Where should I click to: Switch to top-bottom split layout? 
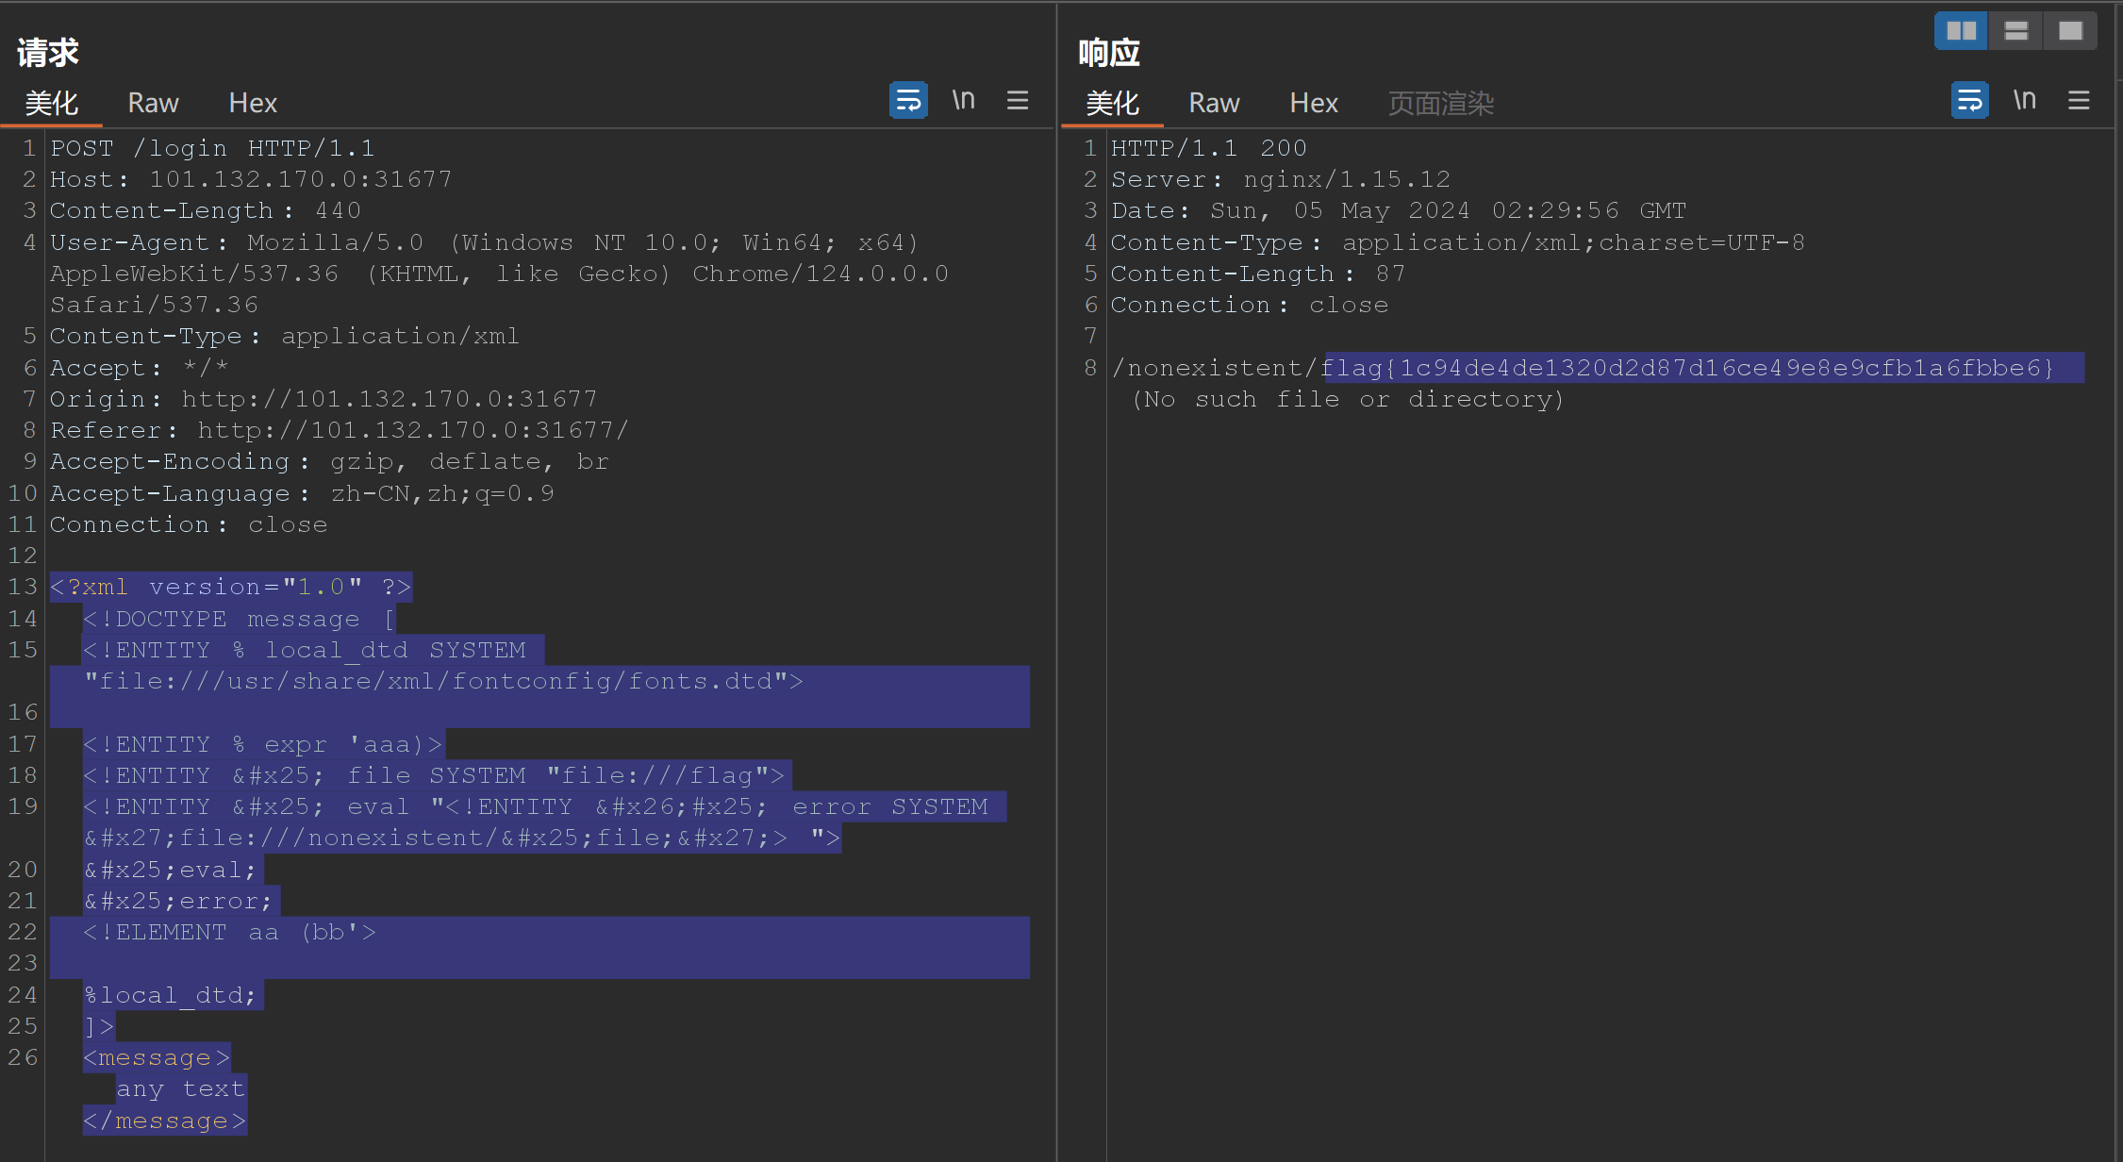pos(2015,31)
